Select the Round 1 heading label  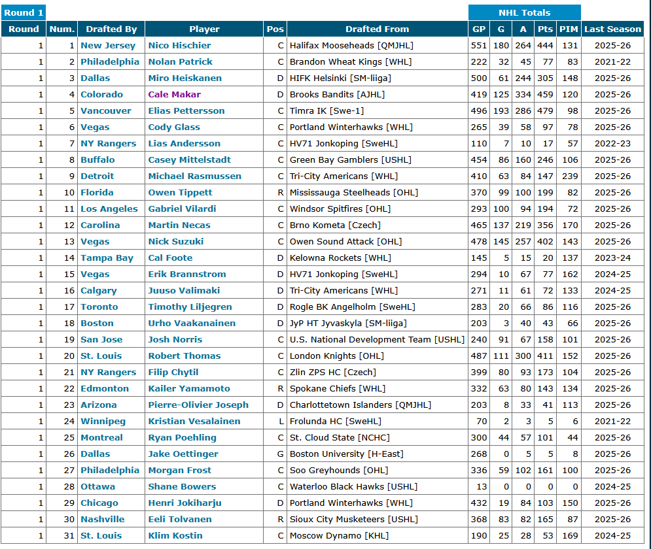tap(24, 12)
